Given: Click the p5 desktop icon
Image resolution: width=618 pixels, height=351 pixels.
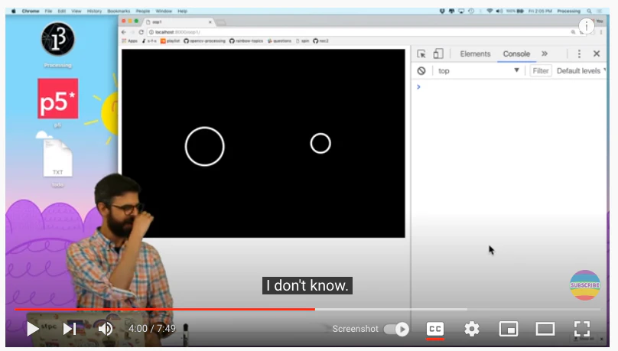Looking at the screenshot, I should (58, 102).
